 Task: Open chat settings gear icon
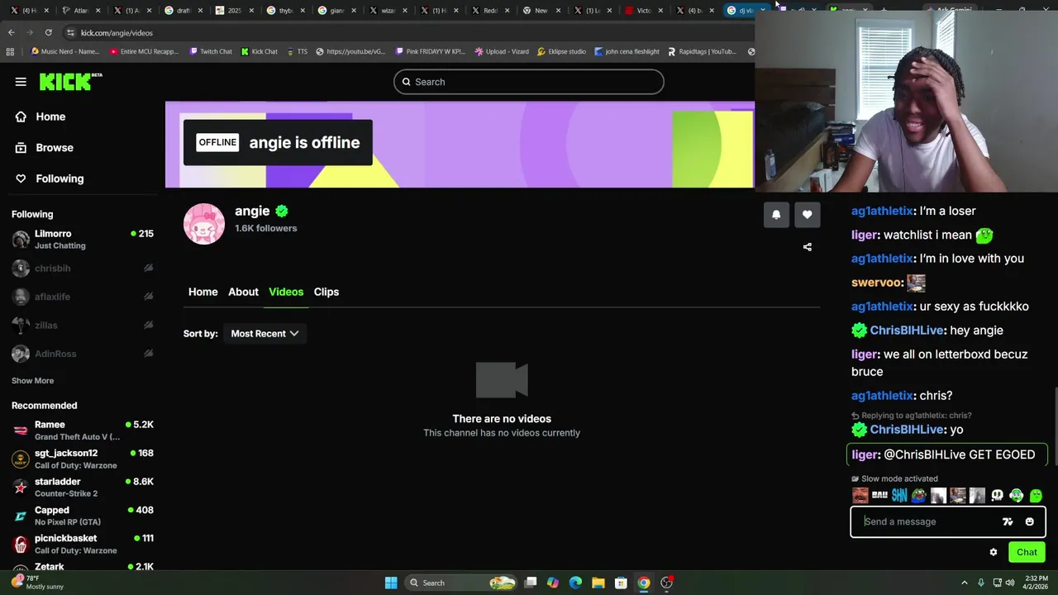(x=994, y=552)
